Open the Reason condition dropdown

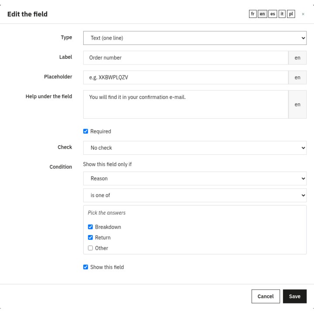pyautogui.click(x=195, y=178)
